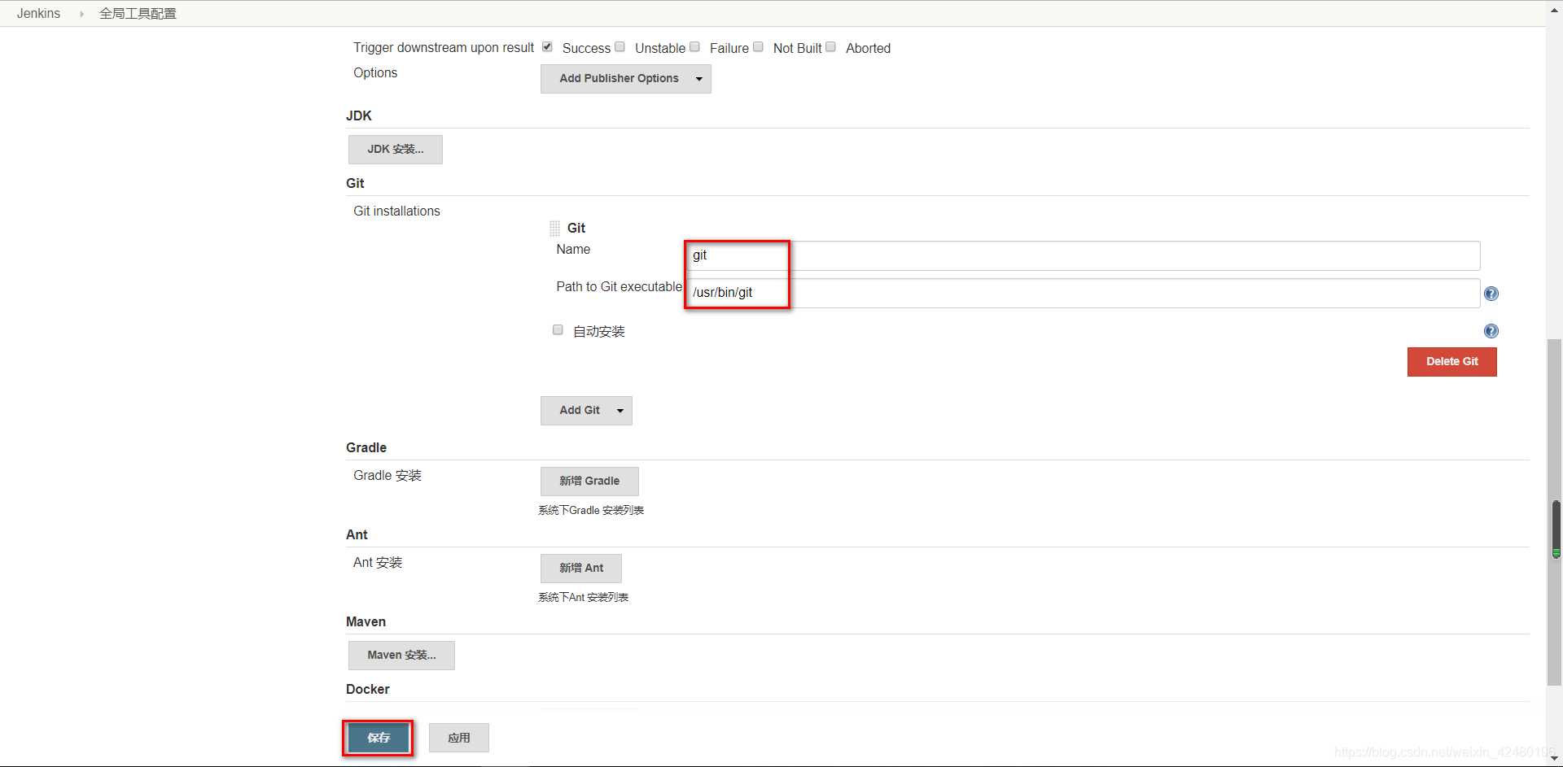1563x767 pixels.
Task: Open the 全局工具配置 breadcrumb
Action: pyautogui.click(x=138, y=14)
